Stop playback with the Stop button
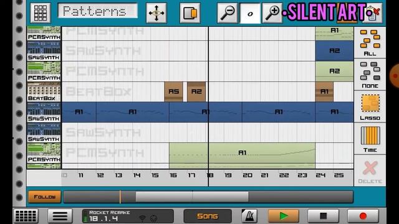This screenshot has width=399, height=224. pyautogui.click(x=323, y=216)
